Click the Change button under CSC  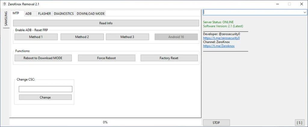45,97
